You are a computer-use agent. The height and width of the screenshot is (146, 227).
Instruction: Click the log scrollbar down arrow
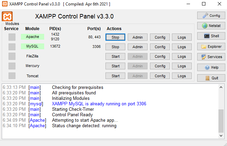click(221, 136)
